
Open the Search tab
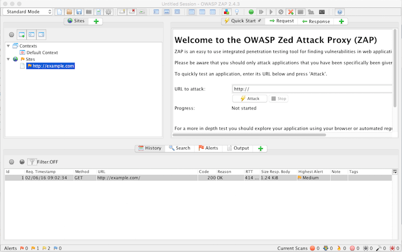[180, 148]
